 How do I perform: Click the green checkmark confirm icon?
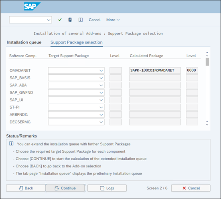tap(60, 20)
